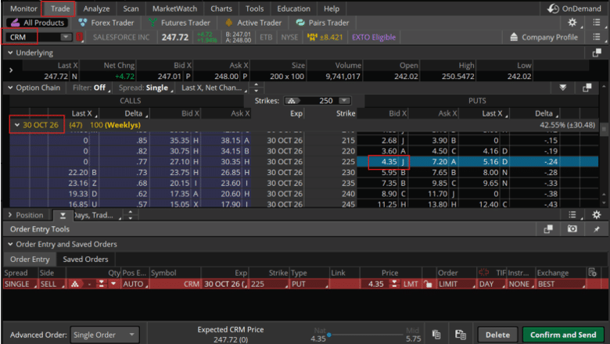Change order Side from SELL
610x344 pixels.
tap(52, 284)
